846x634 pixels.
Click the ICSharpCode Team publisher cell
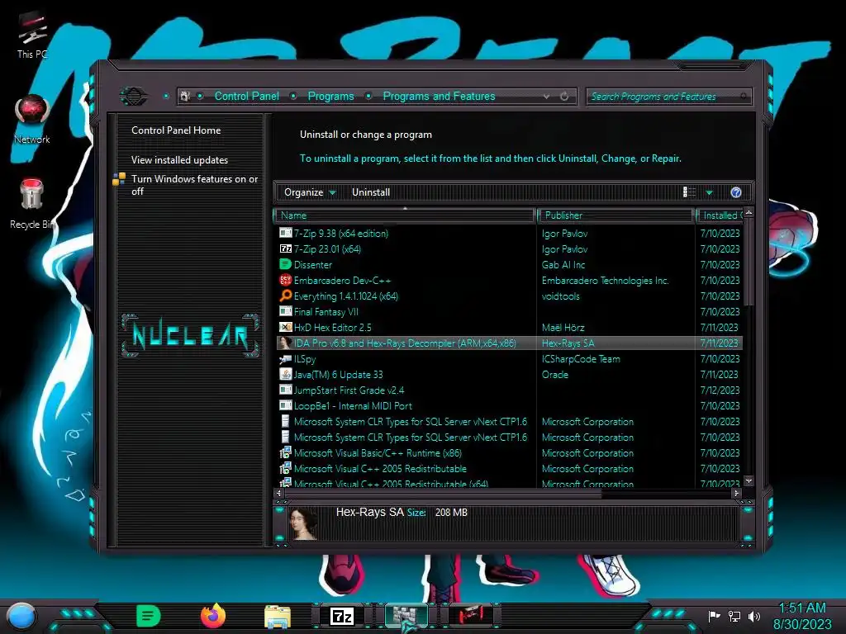581,358
